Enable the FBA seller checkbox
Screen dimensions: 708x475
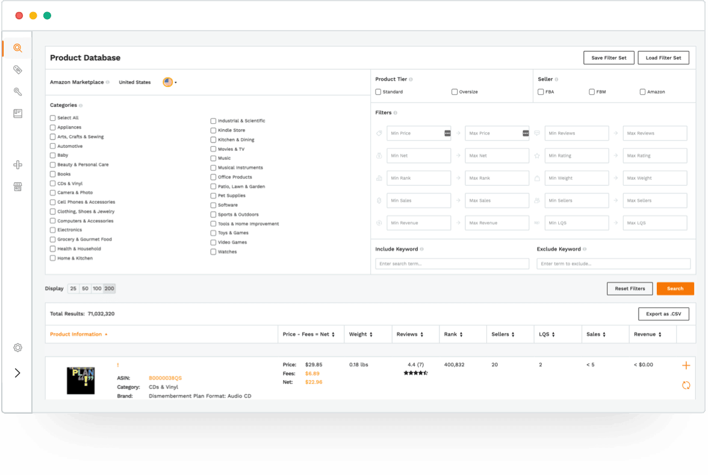[541, 92]
